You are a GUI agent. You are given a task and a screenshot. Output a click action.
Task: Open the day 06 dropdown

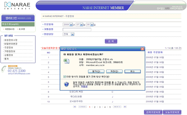(x=92, y=24)
